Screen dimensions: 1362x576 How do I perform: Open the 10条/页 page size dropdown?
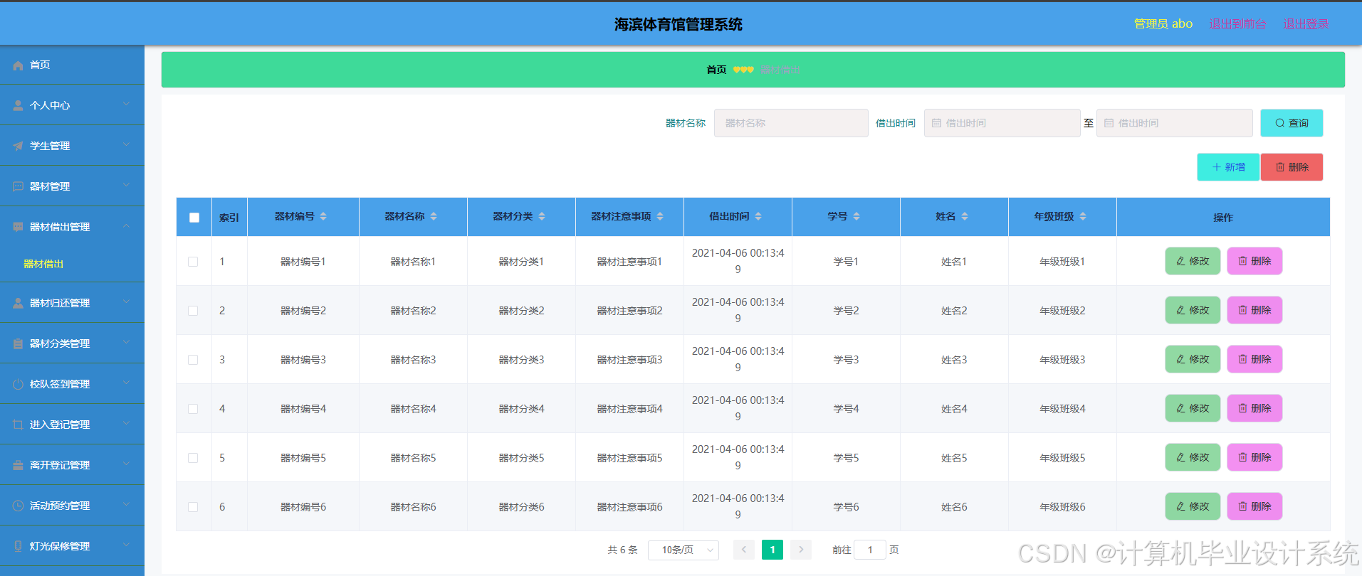tap(683, 550)
